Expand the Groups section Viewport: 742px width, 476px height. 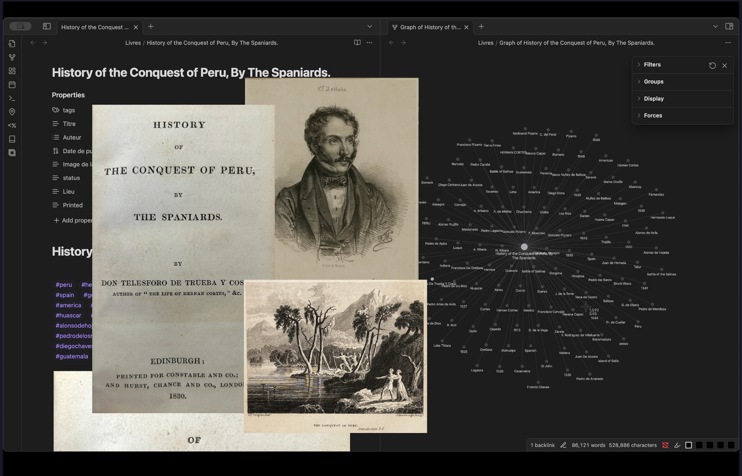(x=653, y=82)
